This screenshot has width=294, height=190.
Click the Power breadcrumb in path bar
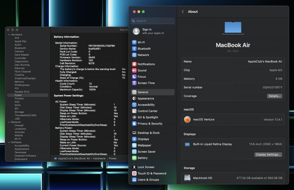(x=113, y=158)
